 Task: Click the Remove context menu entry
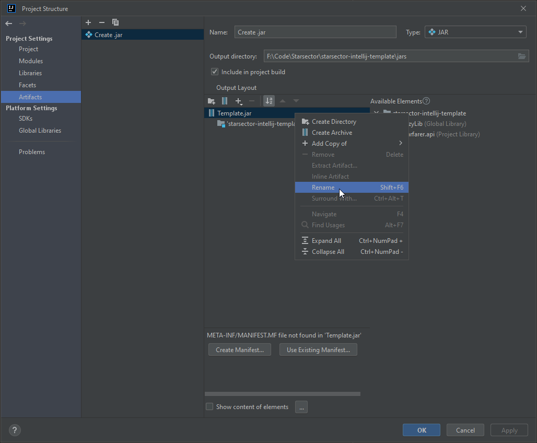(x=352, y=155)
